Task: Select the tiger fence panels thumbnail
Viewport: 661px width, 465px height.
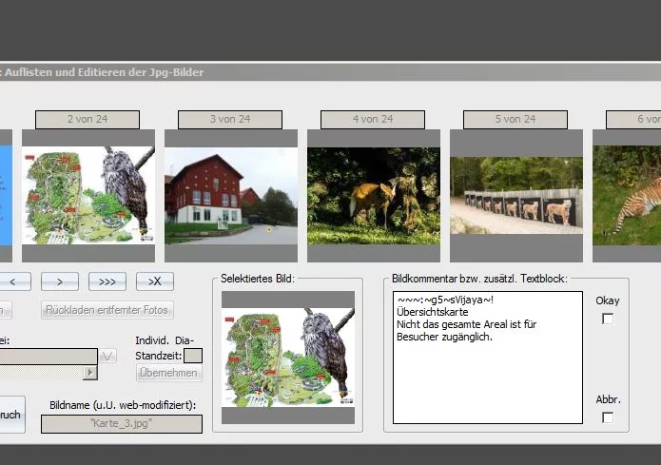Action: (x=516, y=196)
